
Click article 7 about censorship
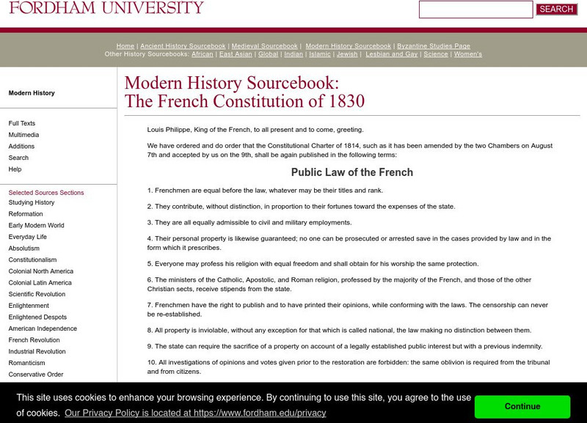347,309
